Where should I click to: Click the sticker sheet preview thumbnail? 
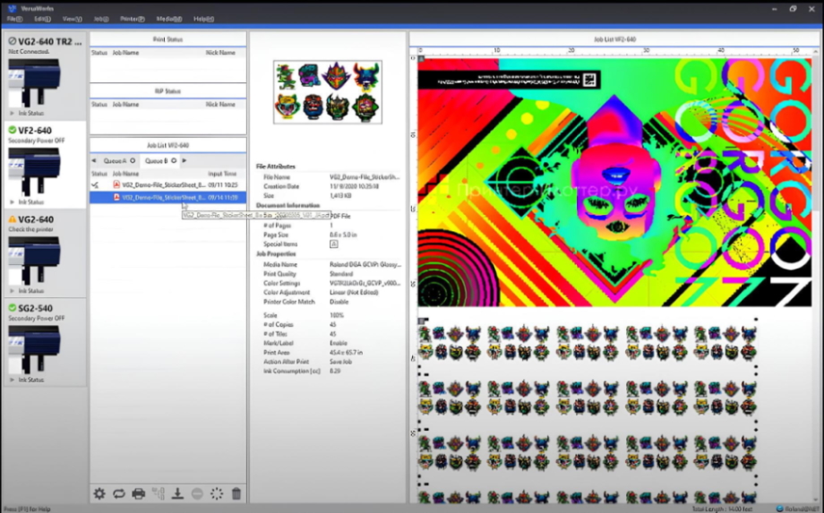tap(328, 91)
